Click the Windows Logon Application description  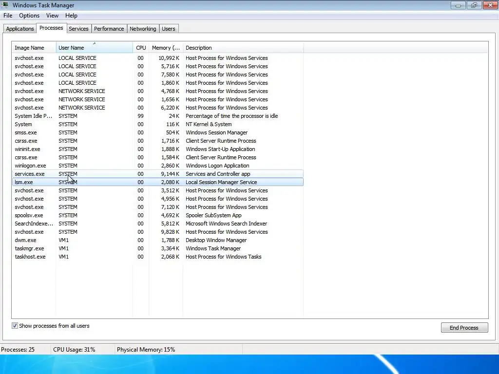pyautogui.click(x=217, y=166)
